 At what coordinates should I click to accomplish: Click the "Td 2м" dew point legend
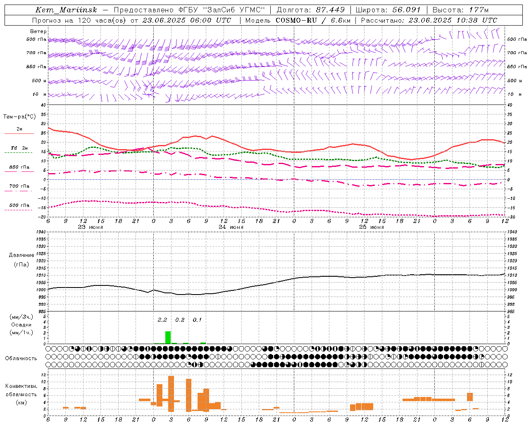(x=19, y=148)
